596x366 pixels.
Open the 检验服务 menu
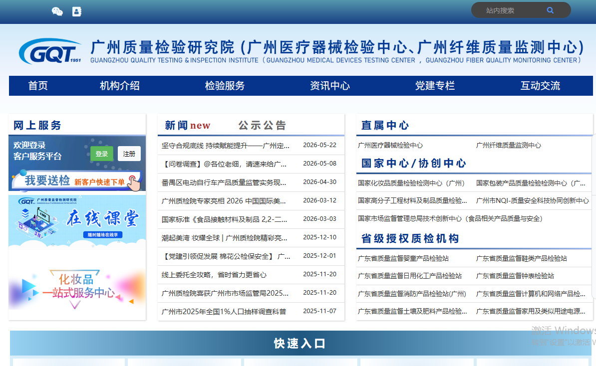pyautogui.click(x=225, y=85)
